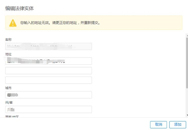Click the 城市 label

(8, 88)
